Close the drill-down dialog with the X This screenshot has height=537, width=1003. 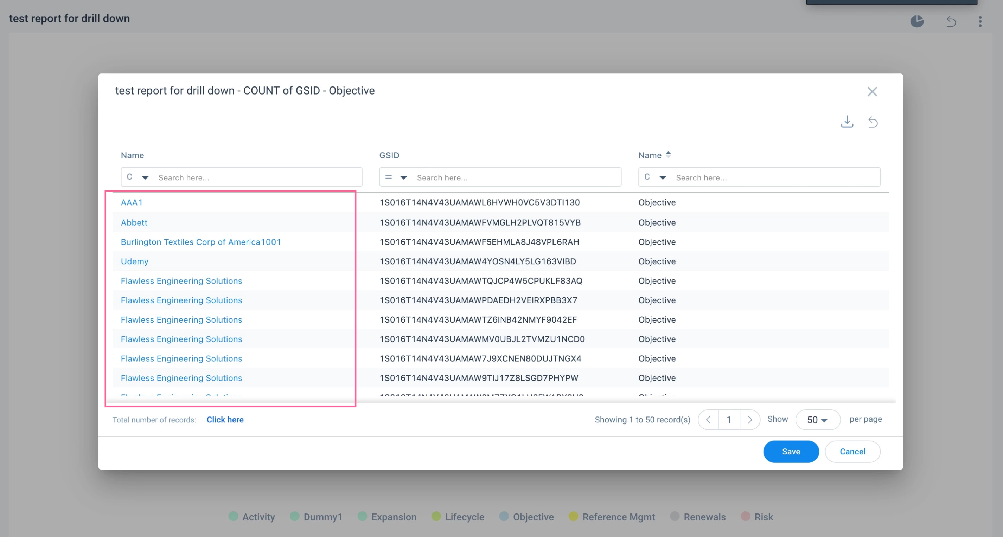[x=872, y=91]
